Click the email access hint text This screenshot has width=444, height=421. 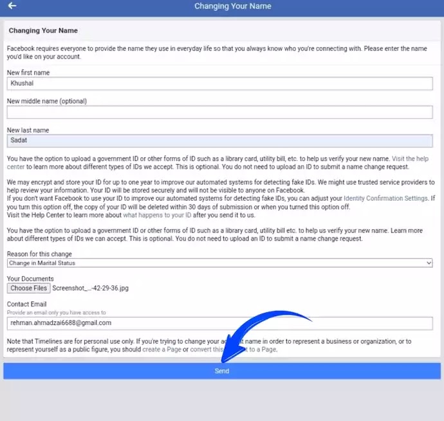(x=57, y=312)
